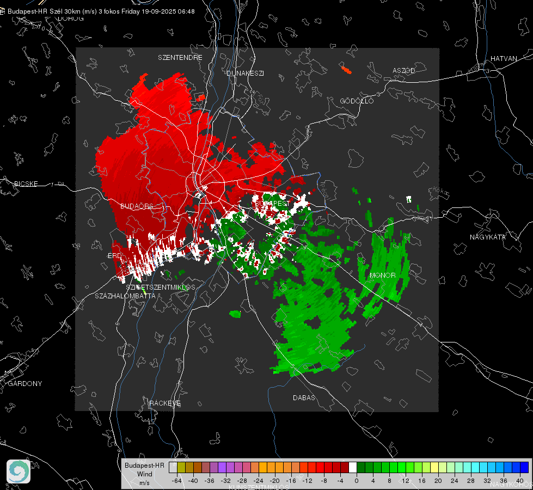The image size is (533, 490).
Task: Select the DOROG town label
Action: click(70, 19)
